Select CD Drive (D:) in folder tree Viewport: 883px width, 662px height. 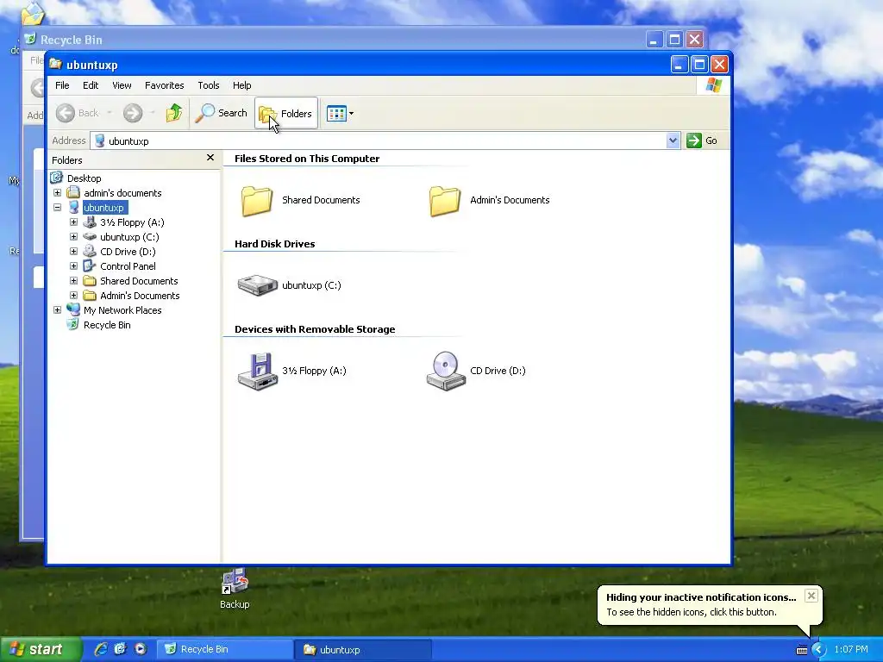click(x=128, y=252)
